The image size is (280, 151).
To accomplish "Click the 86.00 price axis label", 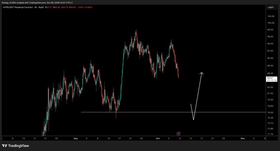I will click(x=271, y=73).
